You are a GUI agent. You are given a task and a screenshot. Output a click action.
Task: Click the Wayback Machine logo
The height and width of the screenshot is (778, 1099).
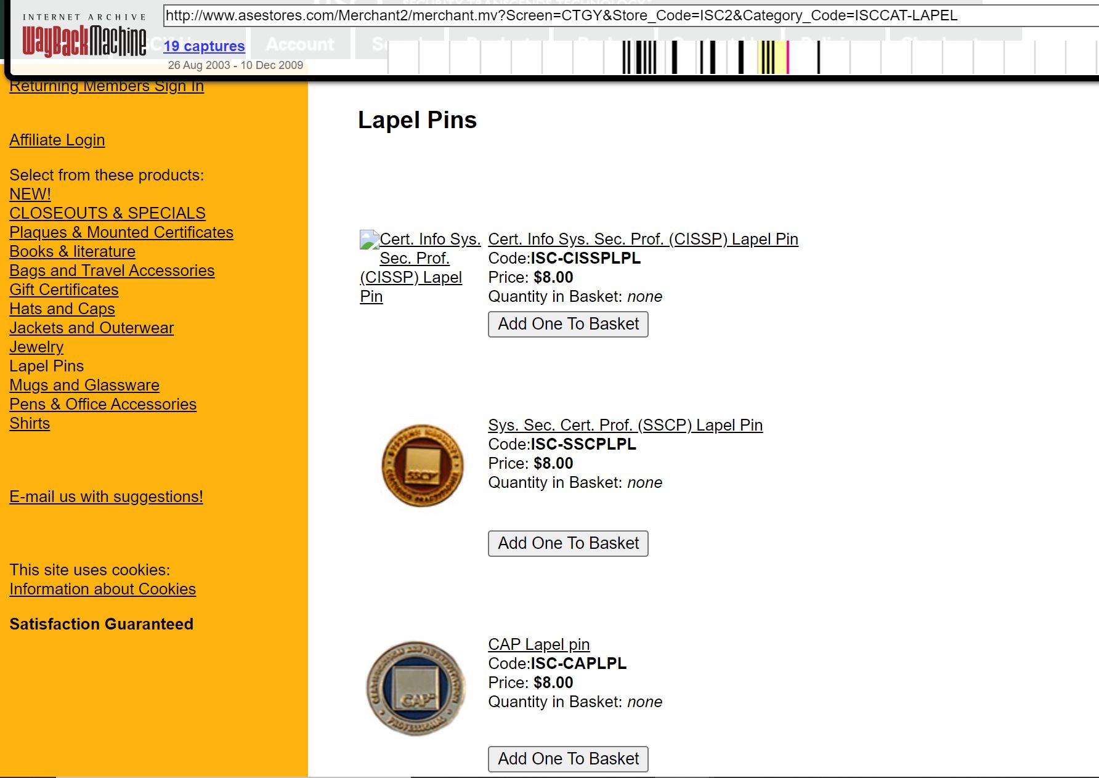click(84, 41)
